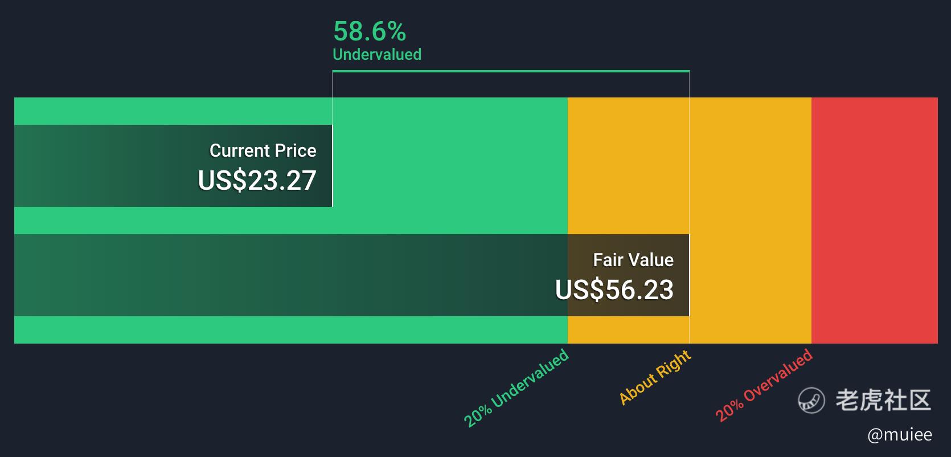Screen dimensions: 951x457
Task: Click the green bracket line above chart
Action: (x=511, y=71)
